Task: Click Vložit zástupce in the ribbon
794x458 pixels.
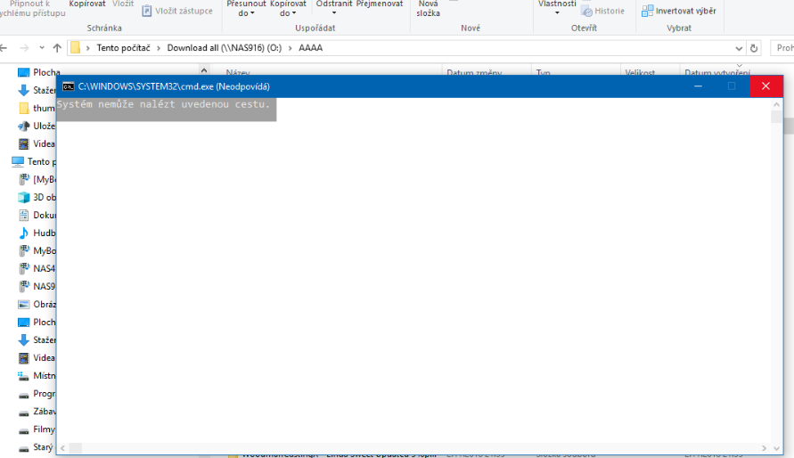Action: (177, 11)
